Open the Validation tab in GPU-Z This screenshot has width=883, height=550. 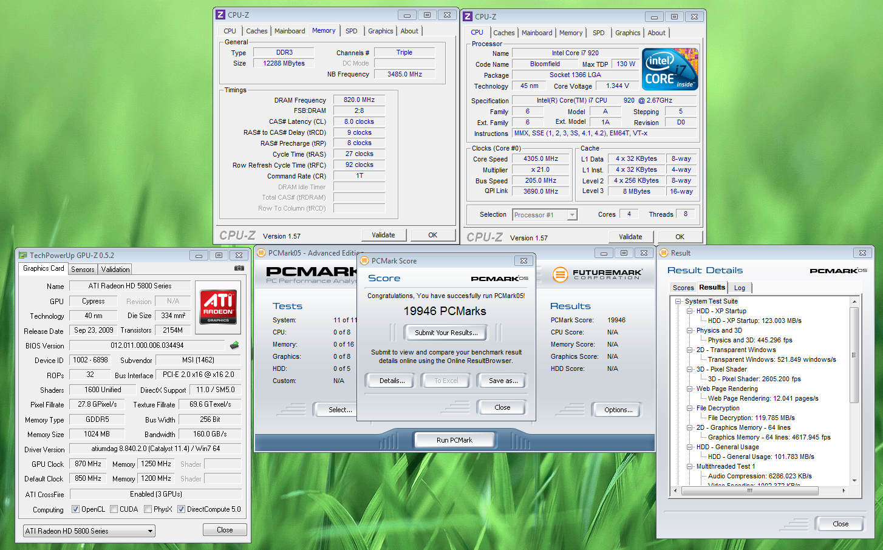point(115,270)
